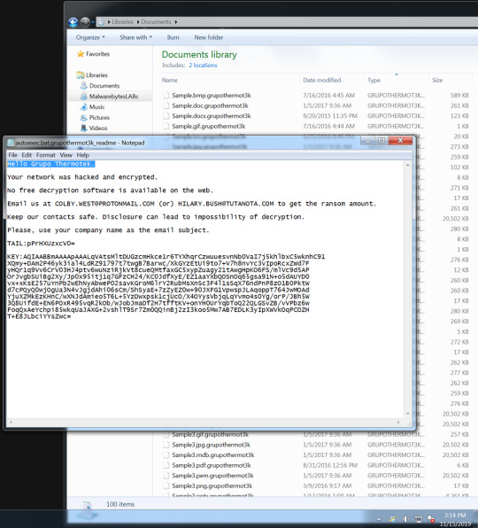Click the highlighted 'Hello Grupo Thermotek.' line
Screen dimensions: 478x528
[50, 164]
